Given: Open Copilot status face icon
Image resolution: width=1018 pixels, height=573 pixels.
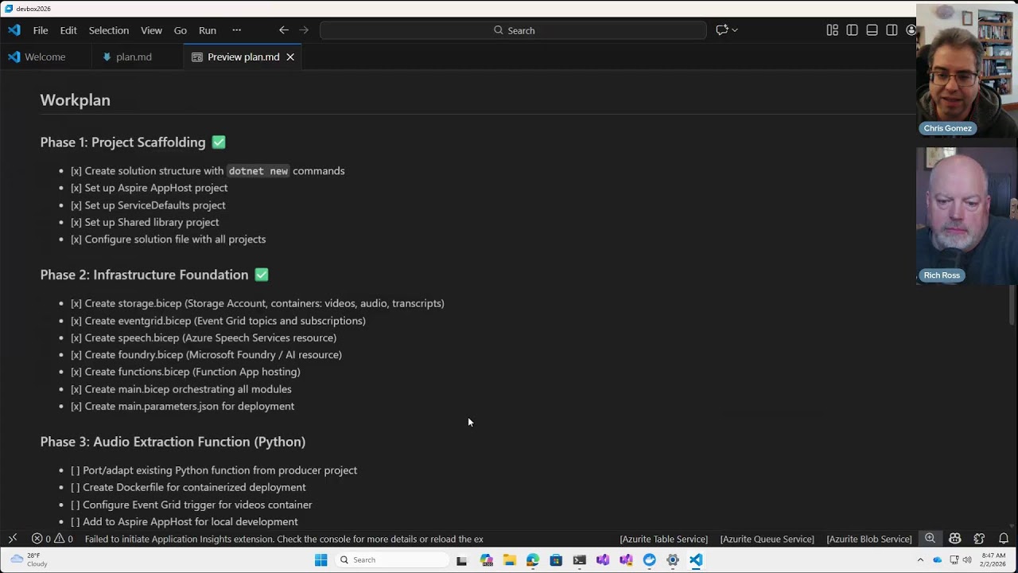Looking at the screenshot, I should click(x=955, y=539).
